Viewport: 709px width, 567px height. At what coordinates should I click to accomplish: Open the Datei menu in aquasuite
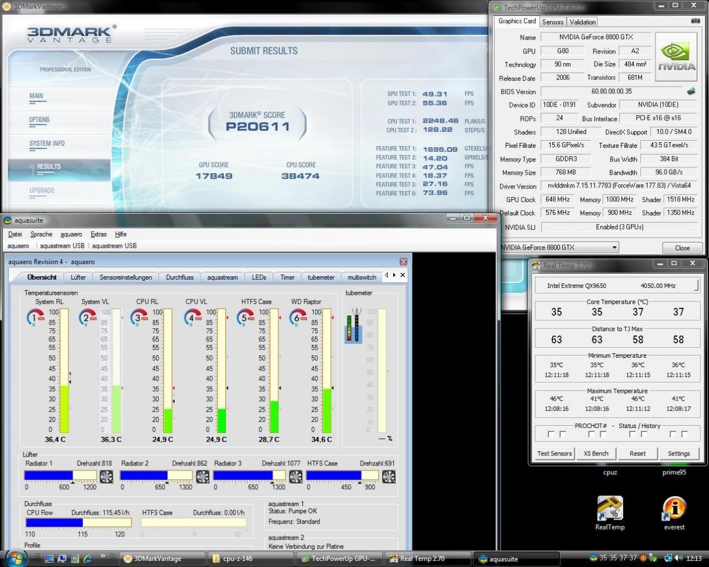tap(15, 234)
